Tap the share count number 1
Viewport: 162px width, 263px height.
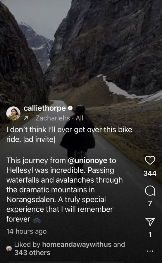(150, 234)
